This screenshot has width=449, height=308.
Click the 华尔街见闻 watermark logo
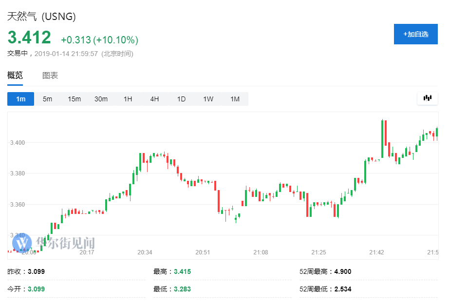coord(54,242)
